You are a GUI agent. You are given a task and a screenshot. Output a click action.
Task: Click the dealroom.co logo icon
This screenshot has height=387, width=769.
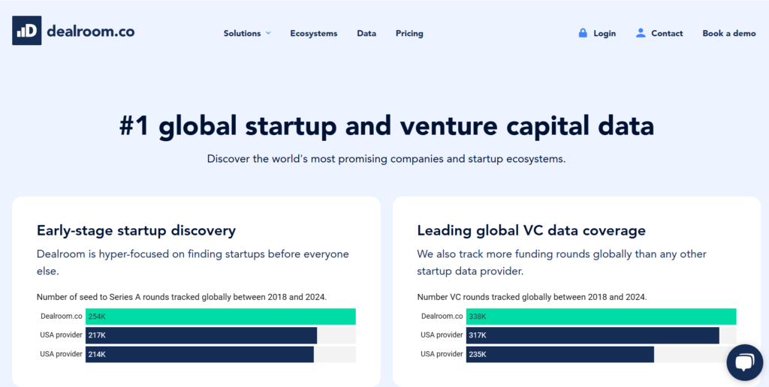tap(26, 31)
